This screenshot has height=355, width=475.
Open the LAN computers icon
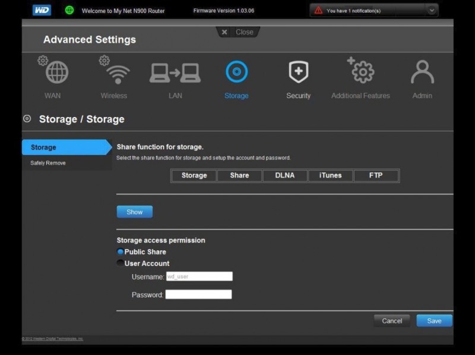pyautogui.click(x=175, y=73)
